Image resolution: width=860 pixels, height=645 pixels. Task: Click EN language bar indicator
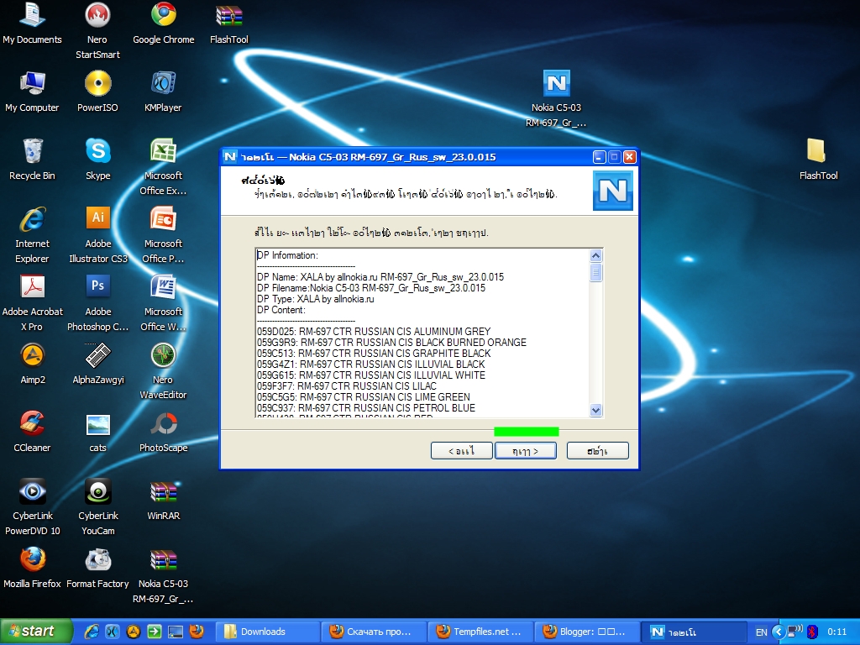[761, 632]
